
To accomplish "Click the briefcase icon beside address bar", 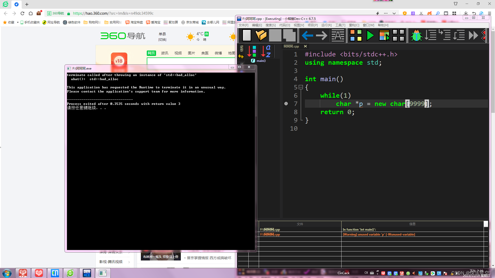I will pos(39,13).
